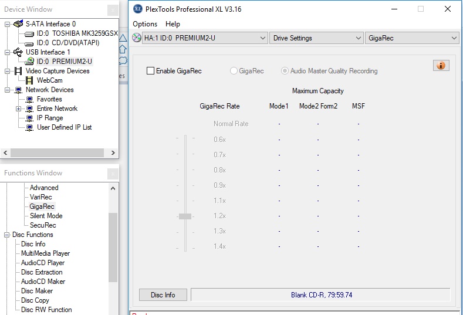
Task: Open the MultiMedia Player function
Action: (x=45, y=253)
